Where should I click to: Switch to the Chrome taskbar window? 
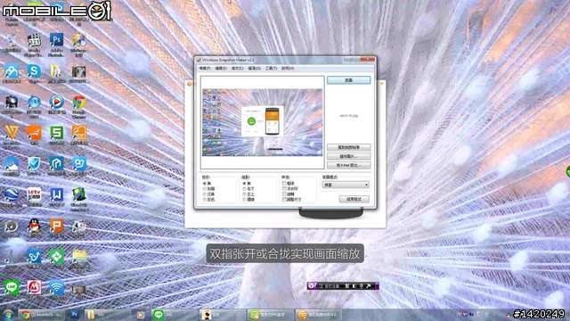pos(42,315)
